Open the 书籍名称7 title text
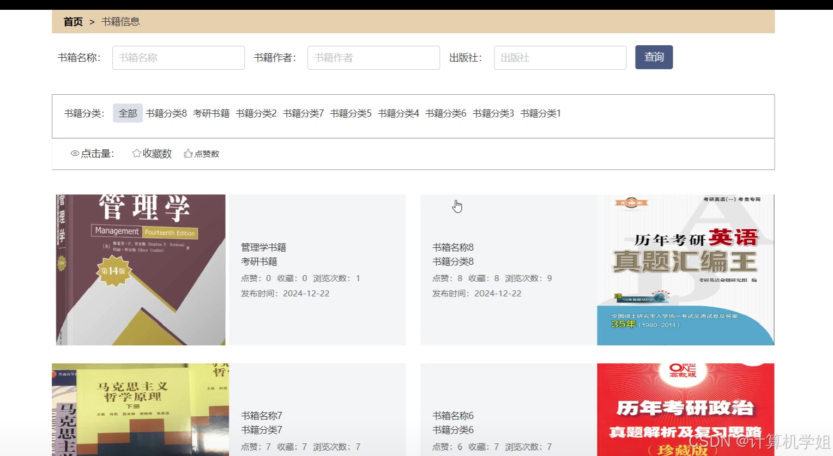Image resolution: width=833 pixels, height=456 pixels. point(262,416)
